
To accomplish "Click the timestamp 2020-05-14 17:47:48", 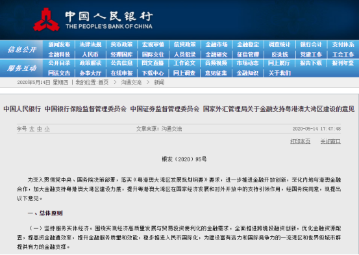I will click(317, 129).
